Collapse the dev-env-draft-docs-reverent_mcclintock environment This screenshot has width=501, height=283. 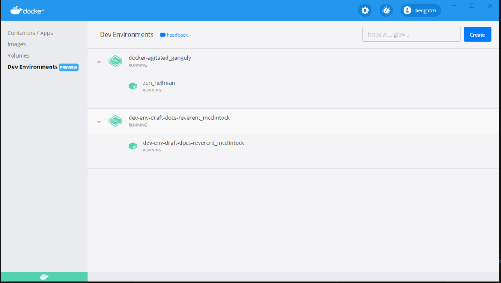[x=99, y=122]
